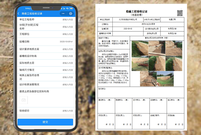Image resolution: width=201 pixels, height=135 pixels.
Task: Tap the 工程部位 input field
Action: (46, 34)
